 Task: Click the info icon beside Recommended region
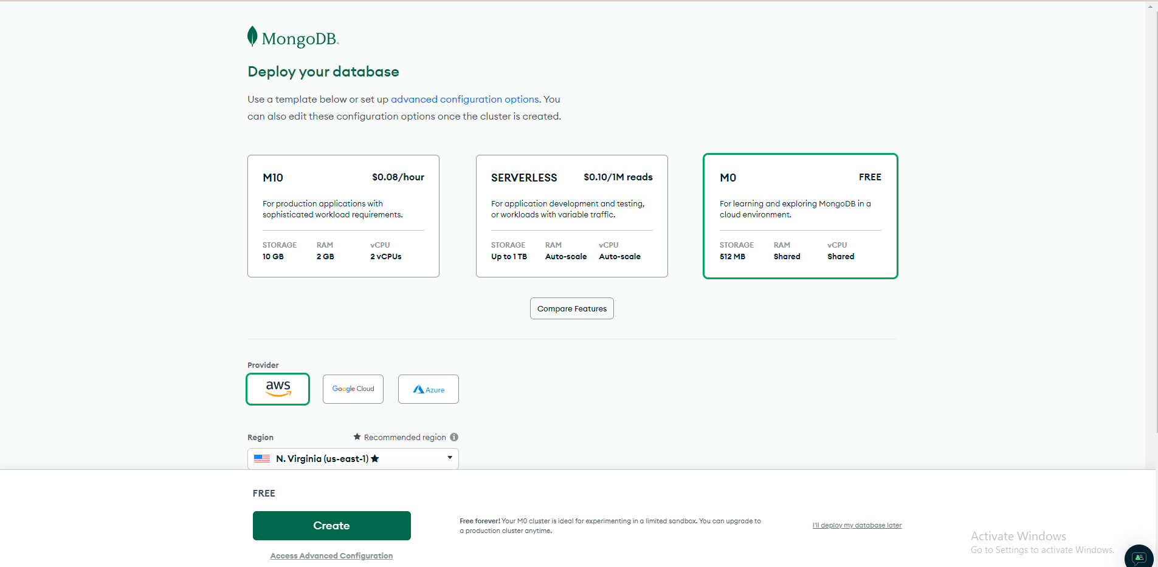pyautogui.click(x=455, y=436)
